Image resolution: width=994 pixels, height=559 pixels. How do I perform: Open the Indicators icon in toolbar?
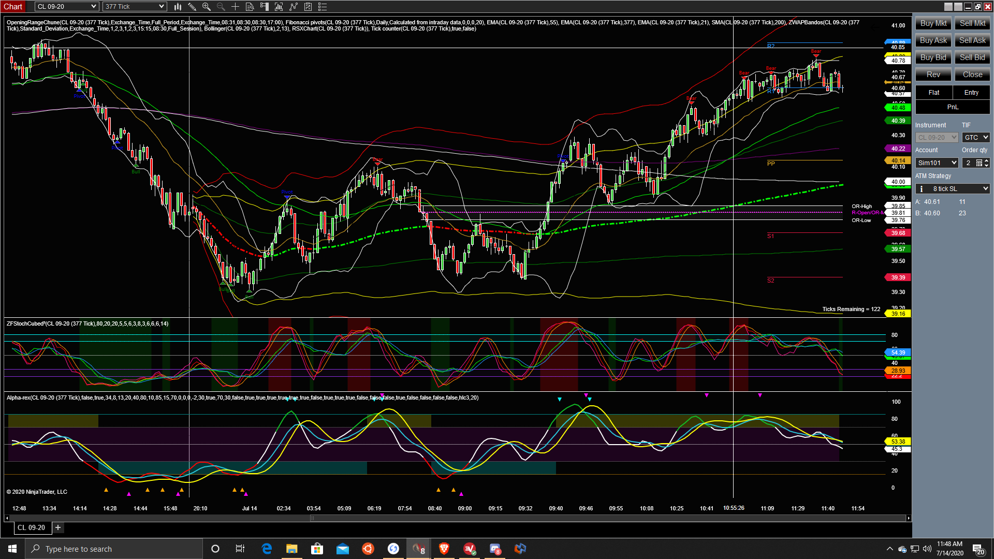click(x=294, y=7)
